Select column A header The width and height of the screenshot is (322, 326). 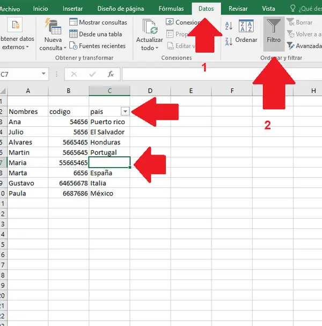pyautogui.click(x=28, y=91)
